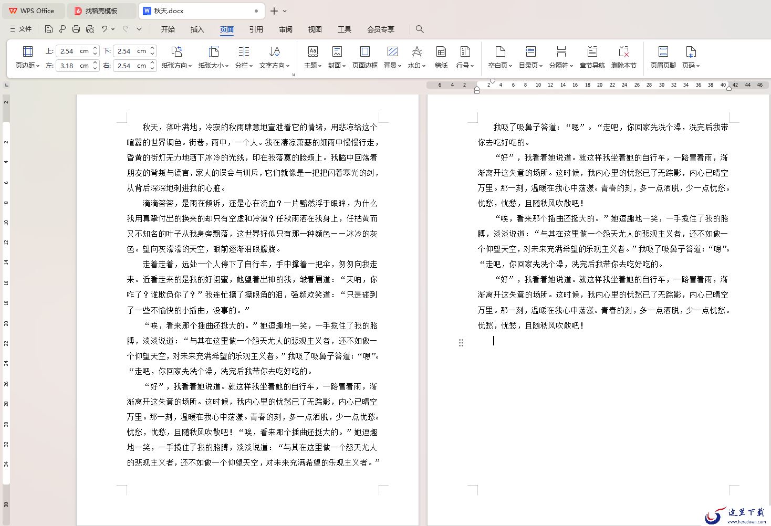This screenshot has width=771, height=526.
Task: Switch to the 会员专享 tab
Action: click(381, 29)
